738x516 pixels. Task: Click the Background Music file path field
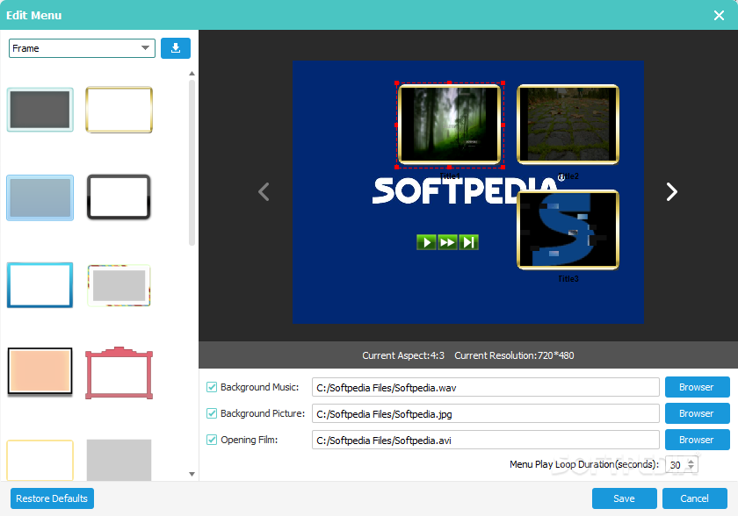485,387
